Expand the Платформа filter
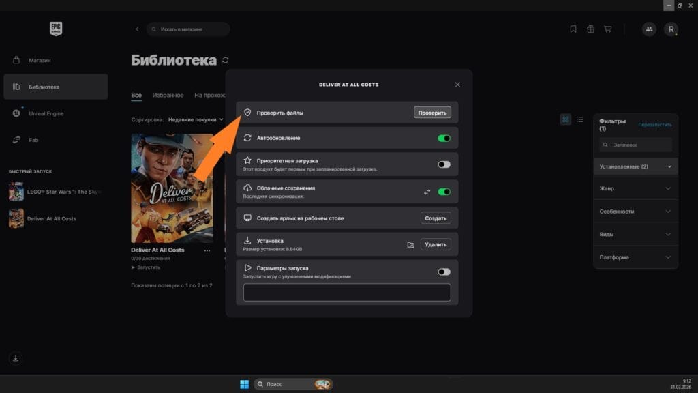This screenshot has width=698, height=393. (x=636, y=257)
